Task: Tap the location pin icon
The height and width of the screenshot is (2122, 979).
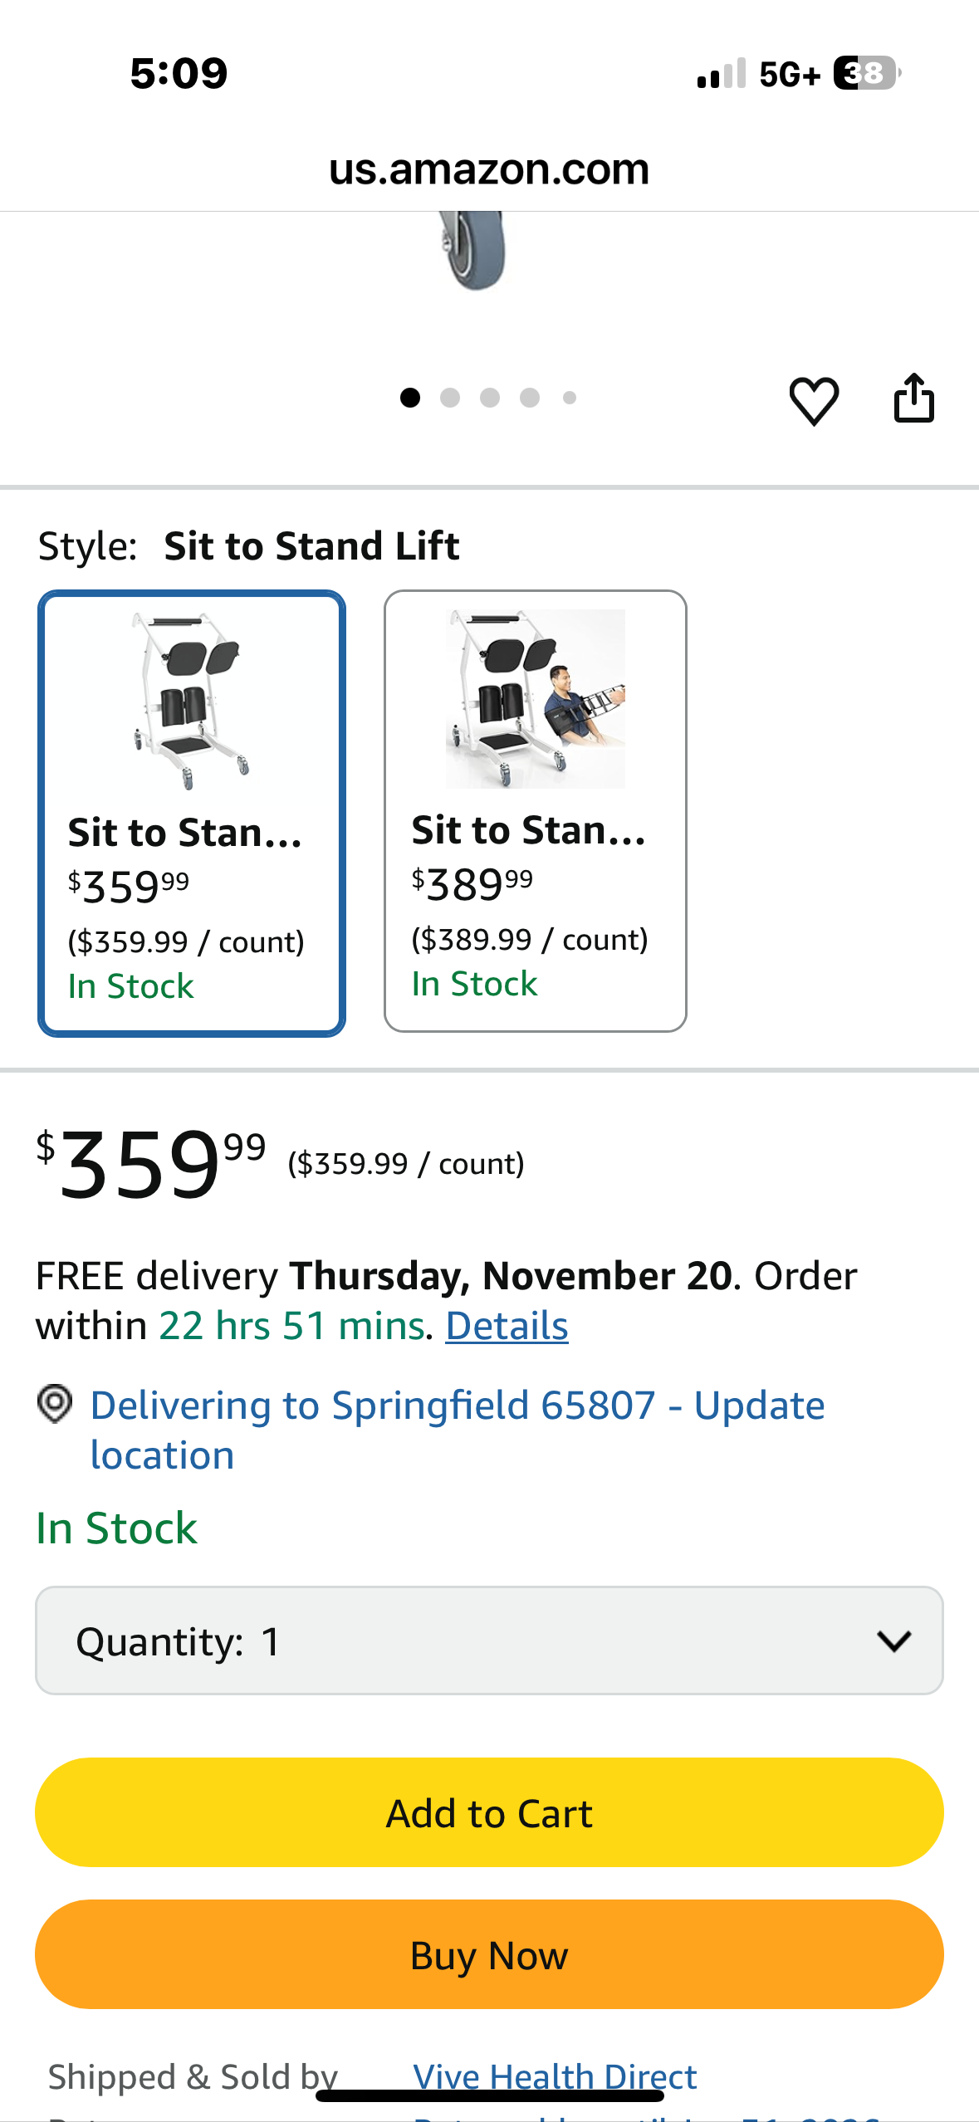Action: point(55,1405)
